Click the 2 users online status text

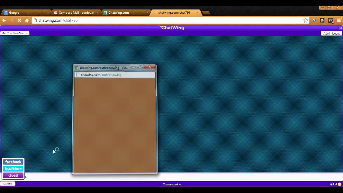click(172, 184)
